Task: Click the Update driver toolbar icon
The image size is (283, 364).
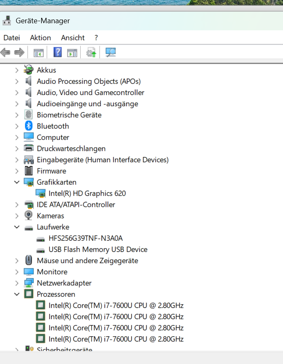Action: [x=91, y=52]
